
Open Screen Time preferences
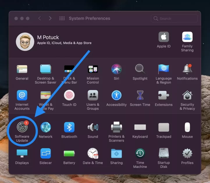140,96
